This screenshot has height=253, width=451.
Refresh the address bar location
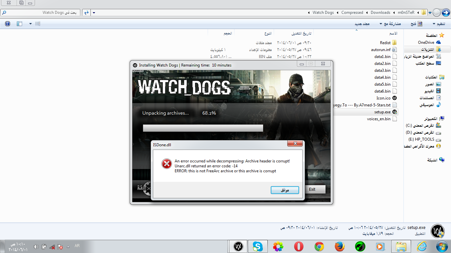pos(86,13)
